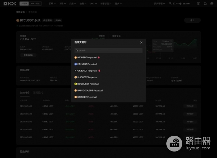Click the magnifier icon in Search box
This screenshot has height=158, width=217.
[x=77, y=50]
